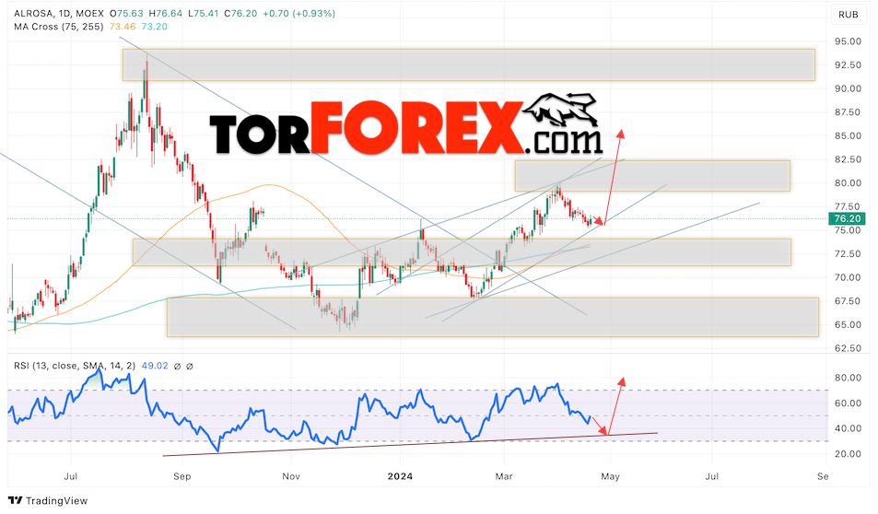Click the green 76.20 current price tag
The height and width of the screenshot is (514, 878).
847,219
